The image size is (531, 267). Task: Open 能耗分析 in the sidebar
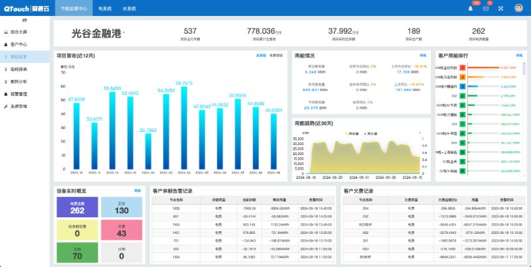click(x=19, y=81)
